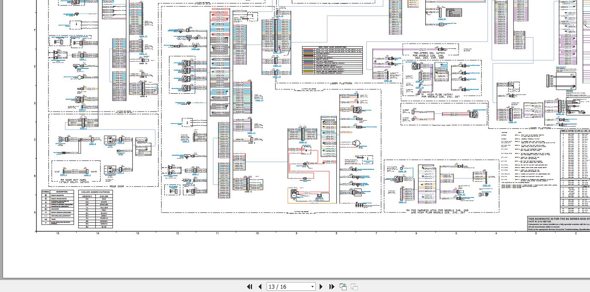Go to the previous page
The width and height of the screenshot is (590, 292).
pyautogui.click(x=260, y=286)
